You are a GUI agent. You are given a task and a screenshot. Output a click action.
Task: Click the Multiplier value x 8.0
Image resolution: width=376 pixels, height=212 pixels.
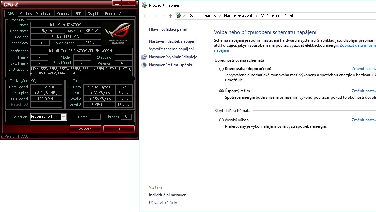tap(46, 93)
